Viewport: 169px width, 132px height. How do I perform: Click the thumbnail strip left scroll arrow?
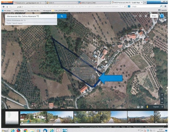(x=21, y=124)
